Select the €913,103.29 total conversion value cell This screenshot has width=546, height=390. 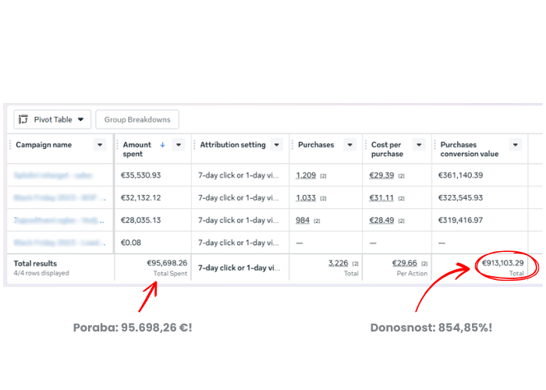(502, 264)
